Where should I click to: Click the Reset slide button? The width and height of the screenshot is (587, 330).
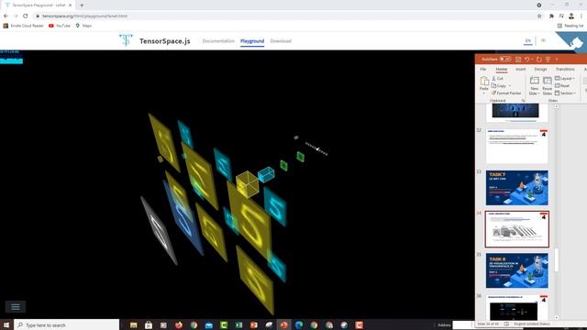coord(562,85)
